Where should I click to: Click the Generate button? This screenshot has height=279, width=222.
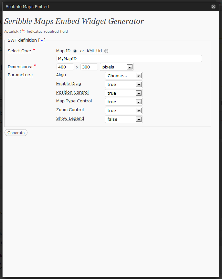[16, 133]
